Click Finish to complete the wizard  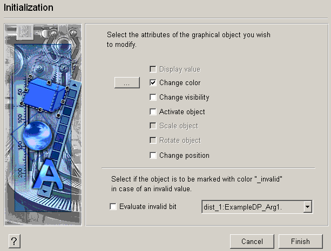(301, 242)
